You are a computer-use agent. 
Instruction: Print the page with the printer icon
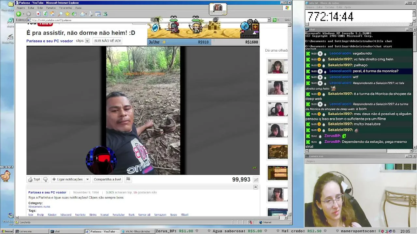point(91,14)
